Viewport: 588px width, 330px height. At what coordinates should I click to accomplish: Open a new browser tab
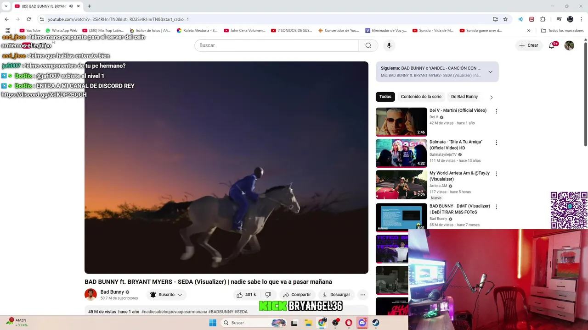(x=89, y=6)
